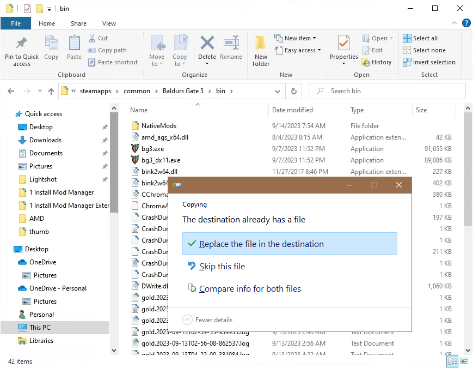Viewport: 473px width, 368px height.
Task: Switch to the View ribbon tab
Action: click(x=109, y=23)
